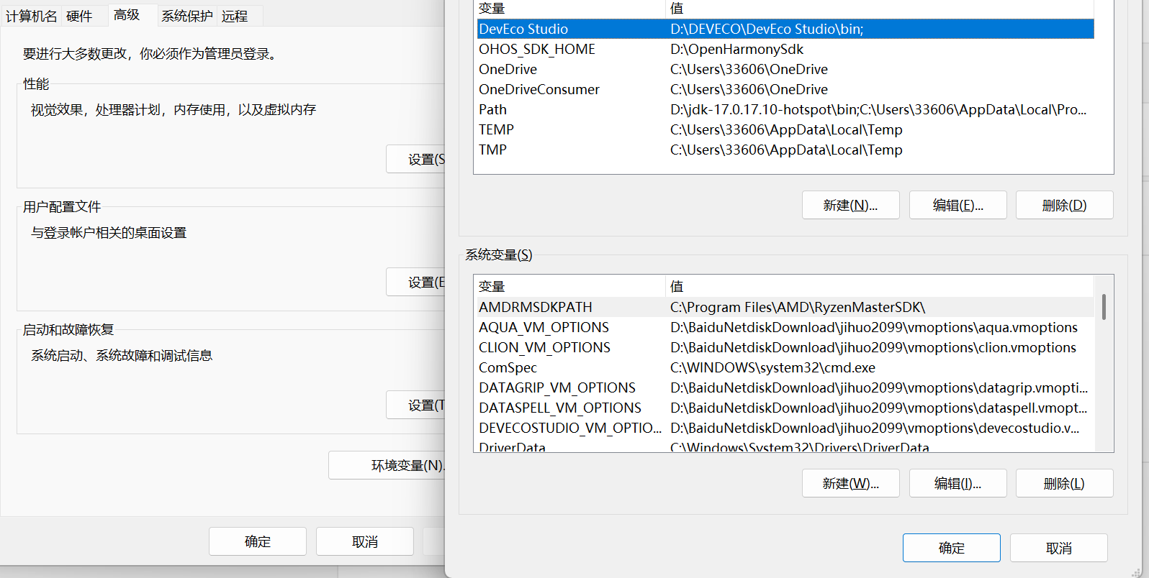Select the DATASPELL_VM_OPTIONS system variable
1149x578 pixels.
(785, 408)
